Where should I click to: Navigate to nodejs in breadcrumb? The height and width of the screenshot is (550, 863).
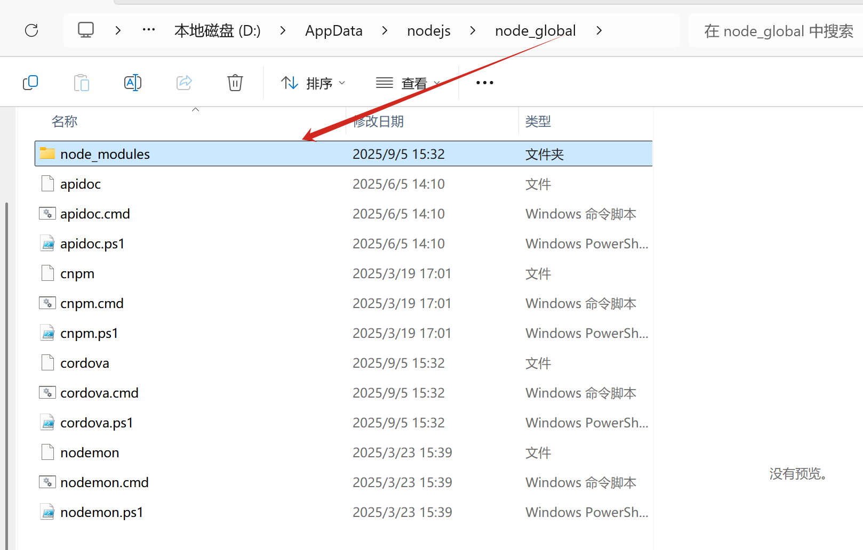428,31
